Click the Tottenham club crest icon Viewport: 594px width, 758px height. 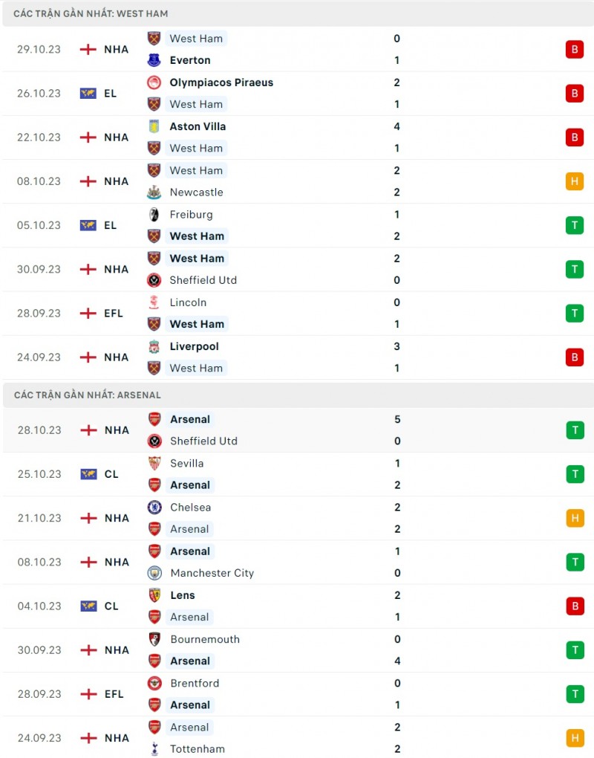coord(154,749)
